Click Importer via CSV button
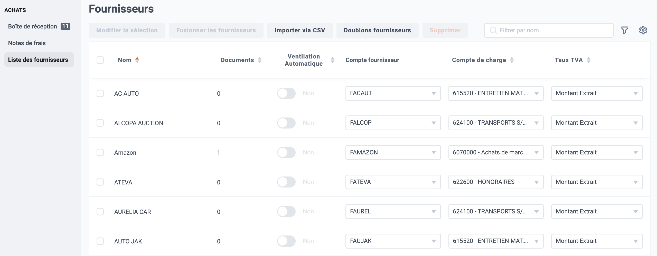657x256 pixels. click(x=300, y=30)
